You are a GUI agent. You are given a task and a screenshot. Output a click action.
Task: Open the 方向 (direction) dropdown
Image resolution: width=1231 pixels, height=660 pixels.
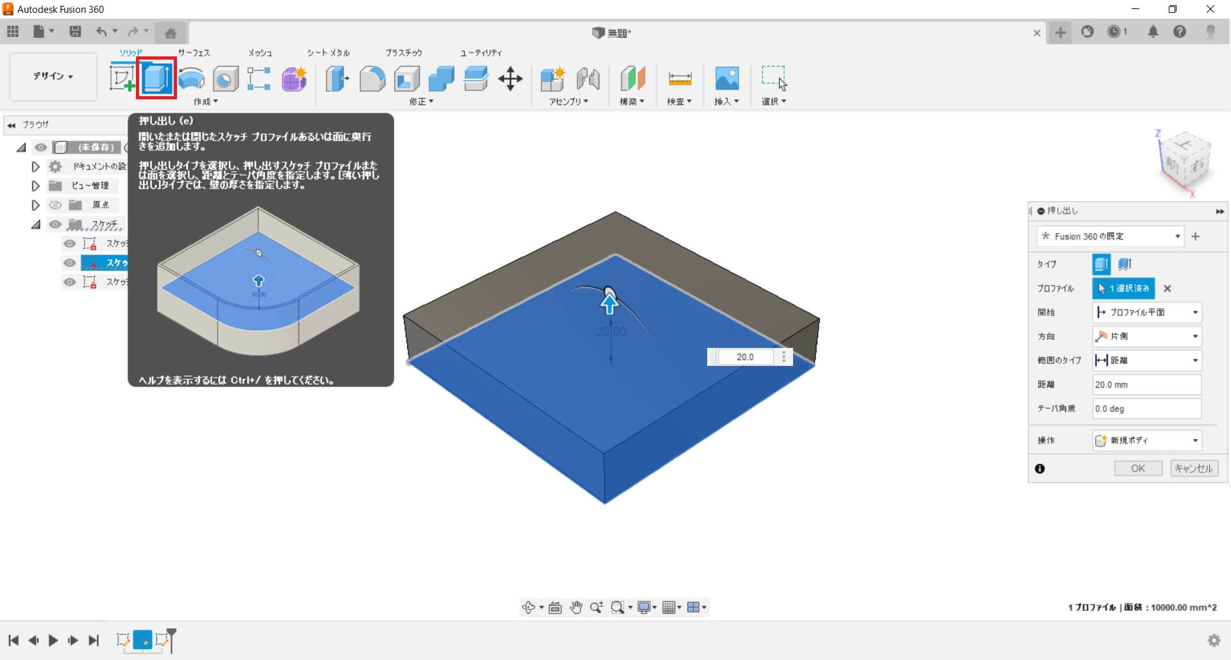pos(1146,336)
